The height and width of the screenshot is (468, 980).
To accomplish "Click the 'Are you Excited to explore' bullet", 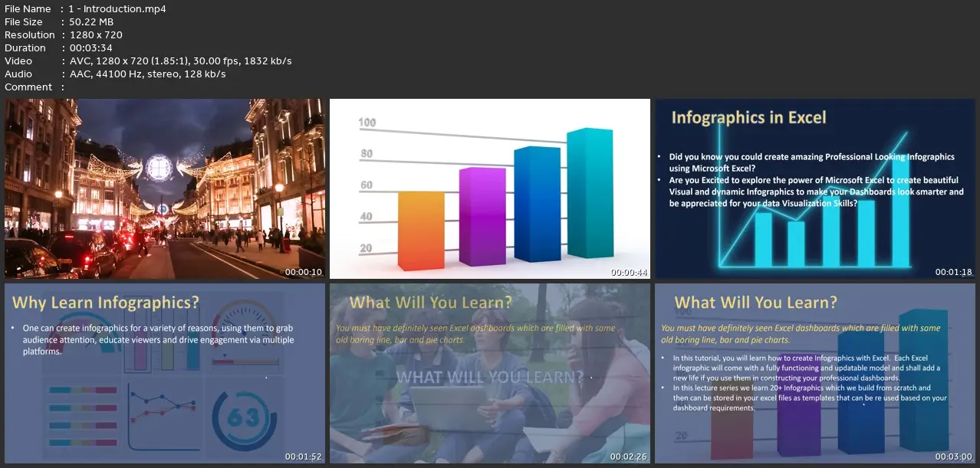I will point(816,192).
